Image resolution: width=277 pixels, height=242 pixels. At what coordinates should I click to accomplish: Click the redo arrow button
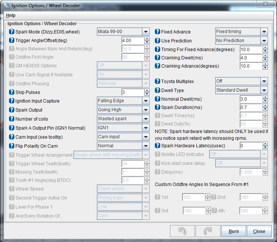208,231
